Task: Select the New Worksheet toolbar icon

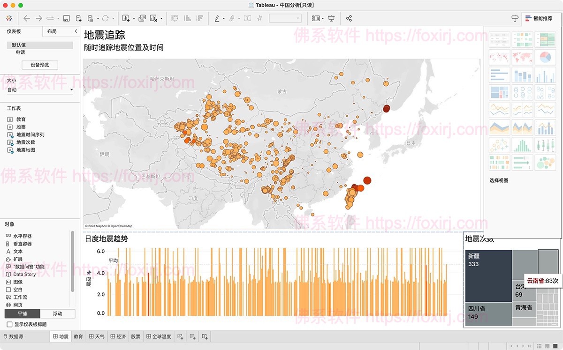Action: (125, 18)
